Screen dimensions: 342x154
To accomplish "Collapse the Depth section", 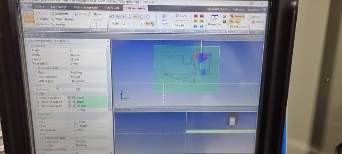I will 35,118.
